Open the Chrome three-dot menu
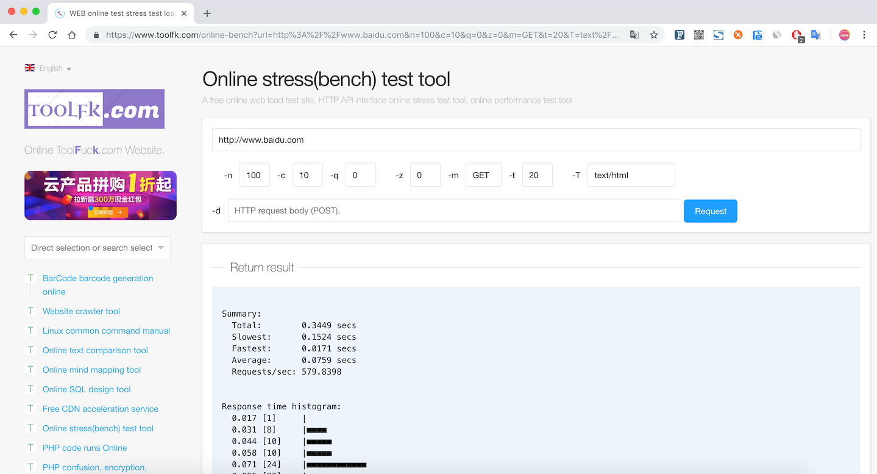The height and width of the screenshot is (474, 877). click(x=864, y=35)
